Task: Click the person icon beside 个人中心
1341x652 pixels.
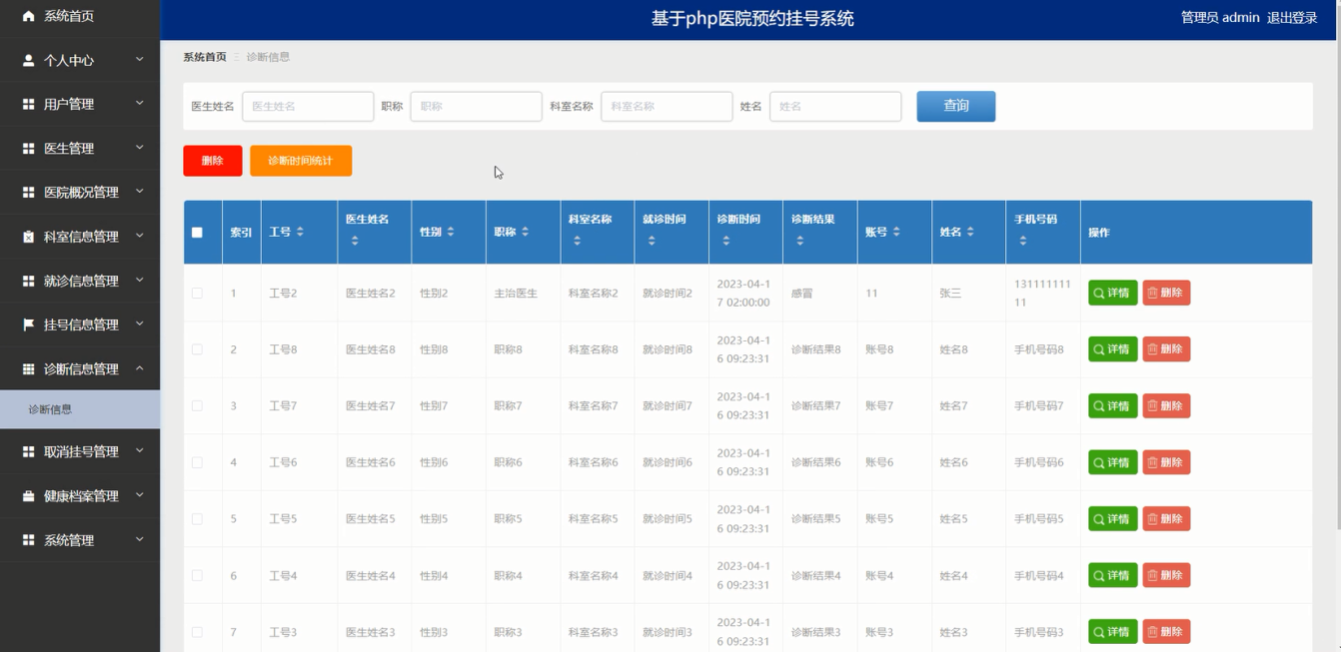Action: click(28, 60)
